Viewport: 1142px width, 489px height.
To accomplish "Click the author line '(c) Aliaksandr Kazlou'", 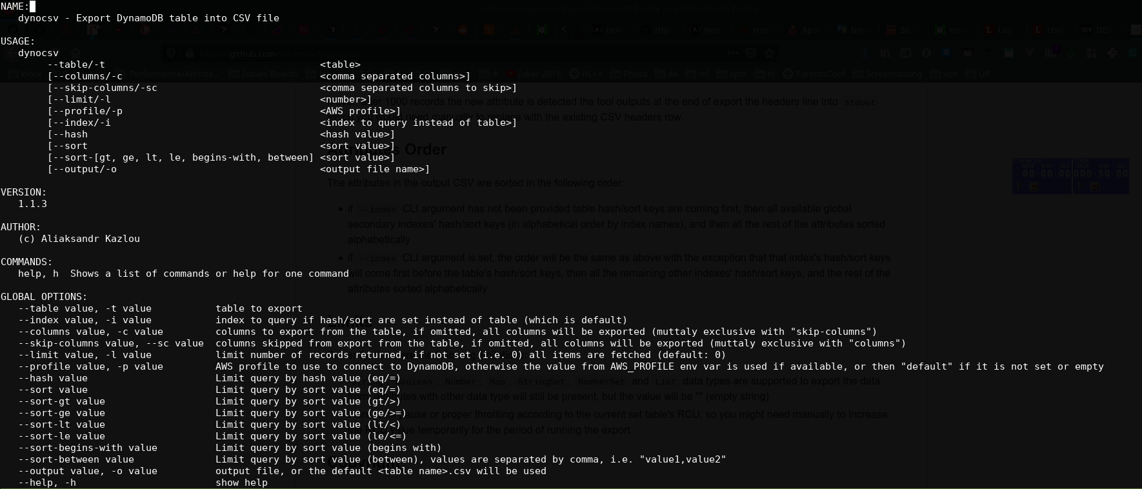I will (79, 239).
